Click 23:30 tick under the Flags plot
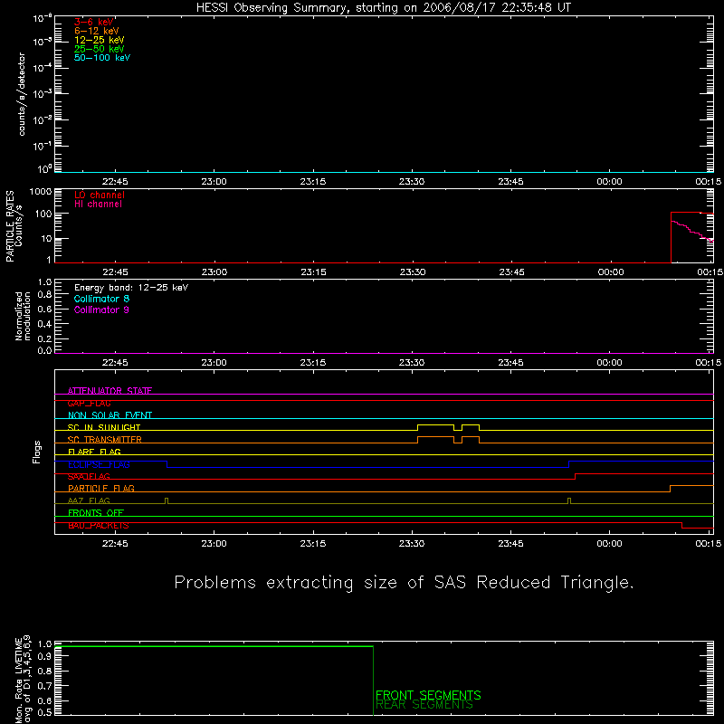 pos(412,544)
